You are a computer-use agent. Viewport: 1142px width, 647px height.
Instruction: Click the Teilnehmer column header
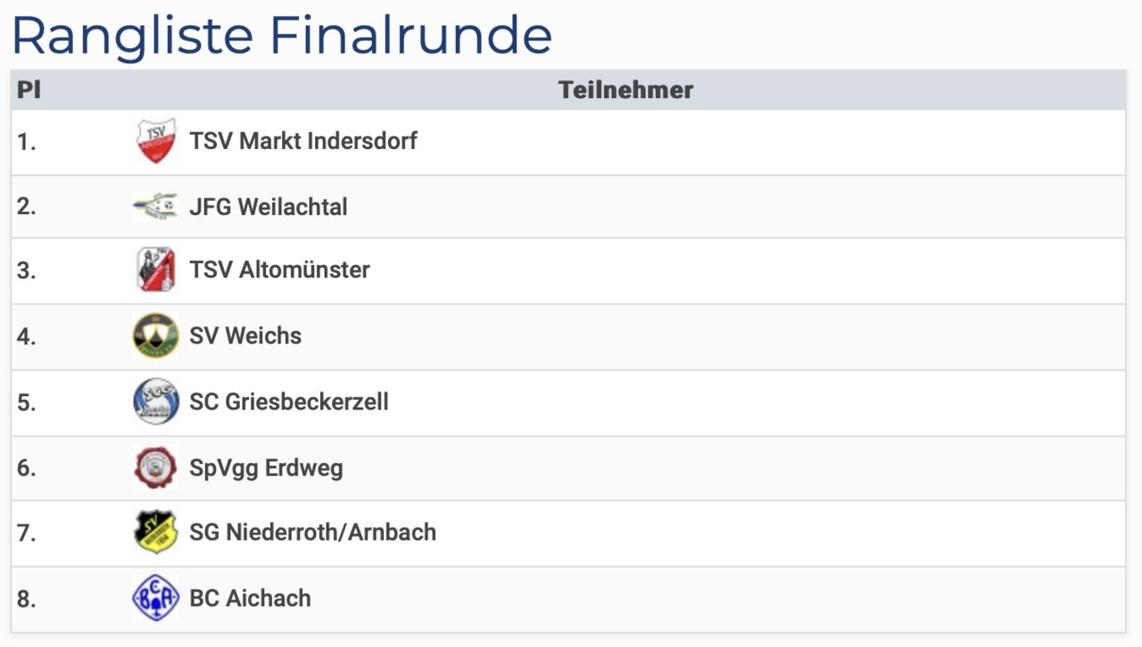click(625, 90)
